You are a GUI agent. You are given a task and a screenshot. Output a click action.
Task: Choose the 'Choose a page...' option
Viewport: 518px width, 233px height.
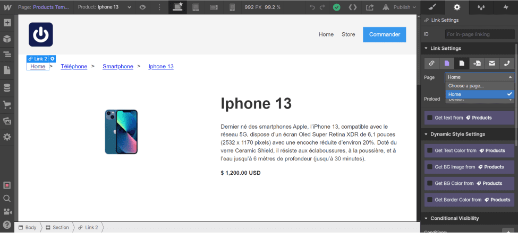[x=480, y=86]
